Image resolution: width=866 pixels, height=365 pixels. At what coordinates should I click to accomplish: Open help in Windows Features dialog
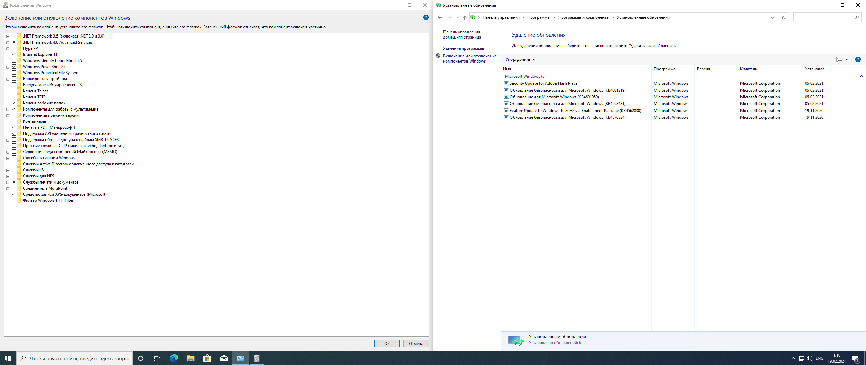coord(426,18)
